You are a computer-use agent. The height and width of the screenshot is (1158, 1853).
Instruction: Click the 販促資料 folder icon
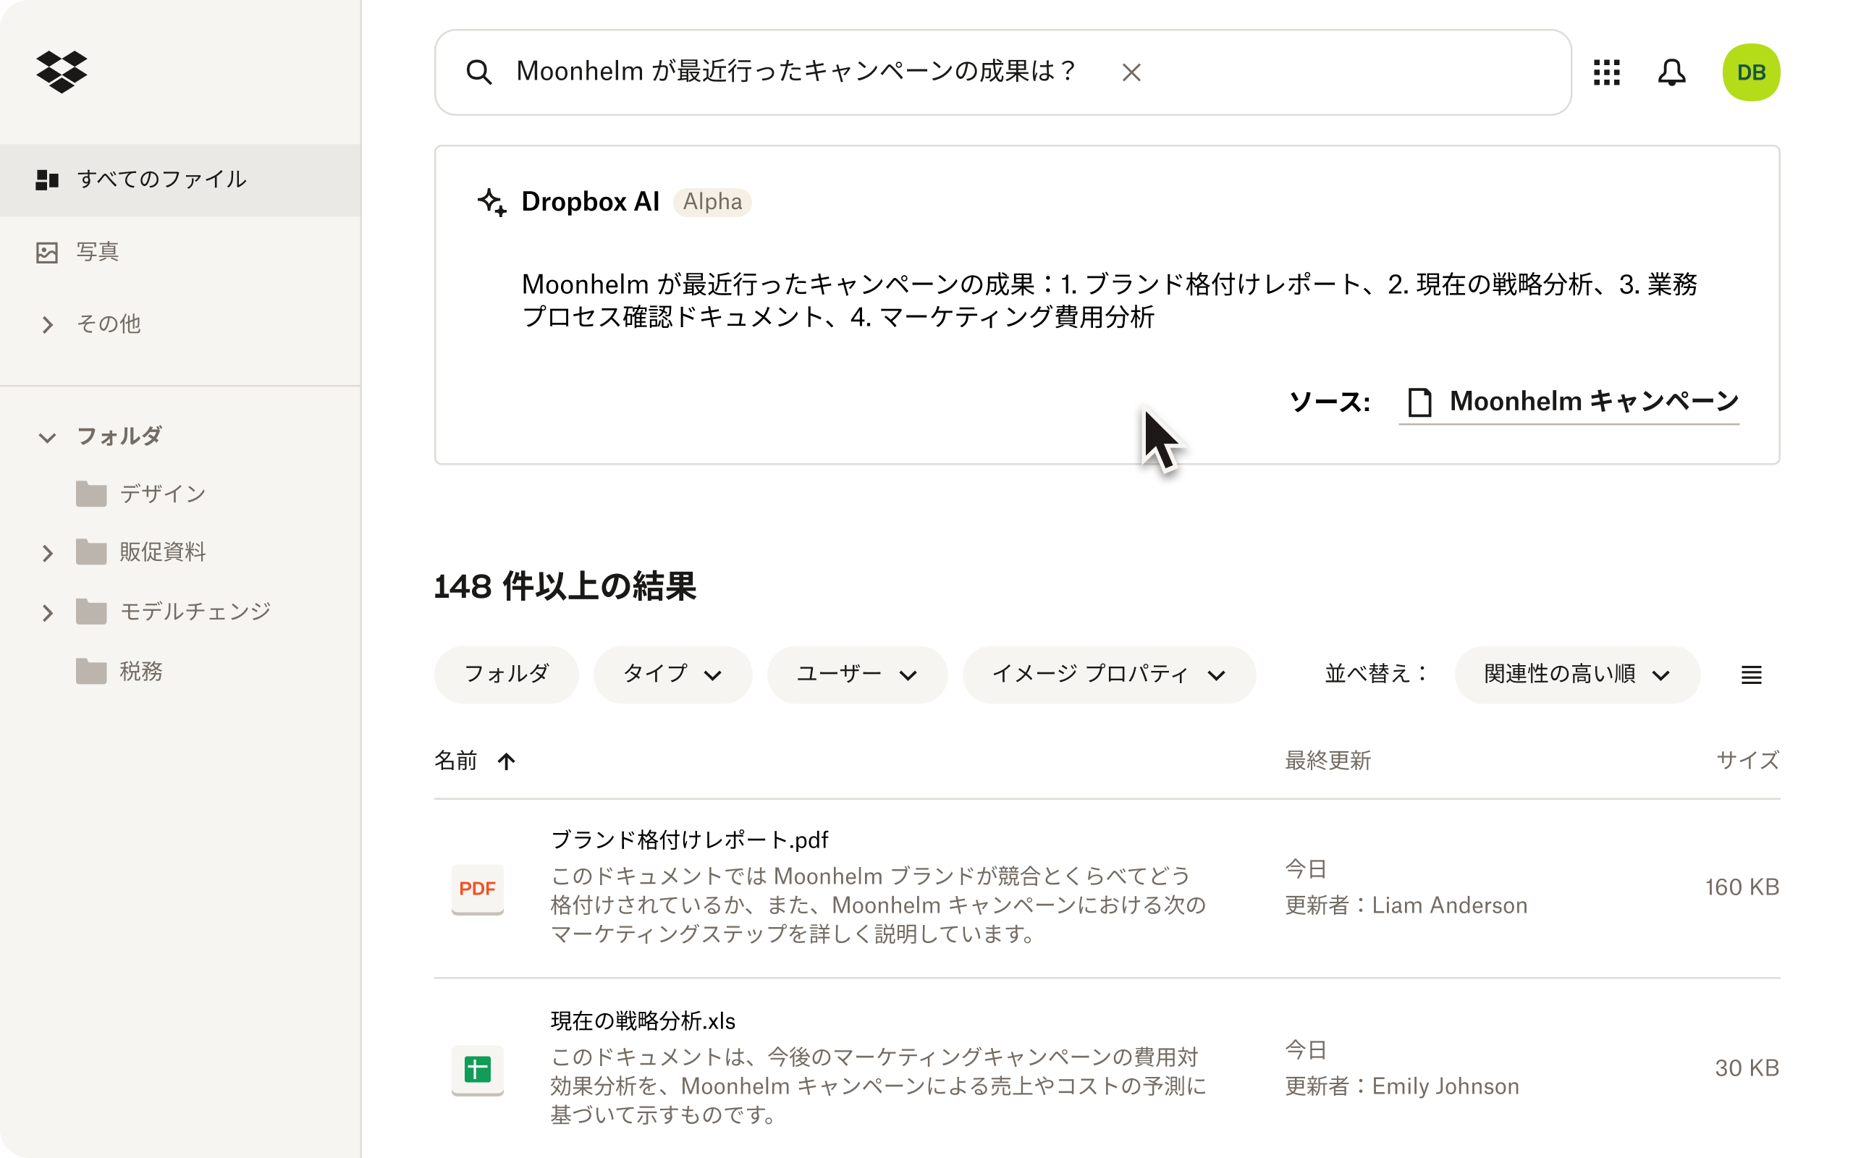pos(91,552)
